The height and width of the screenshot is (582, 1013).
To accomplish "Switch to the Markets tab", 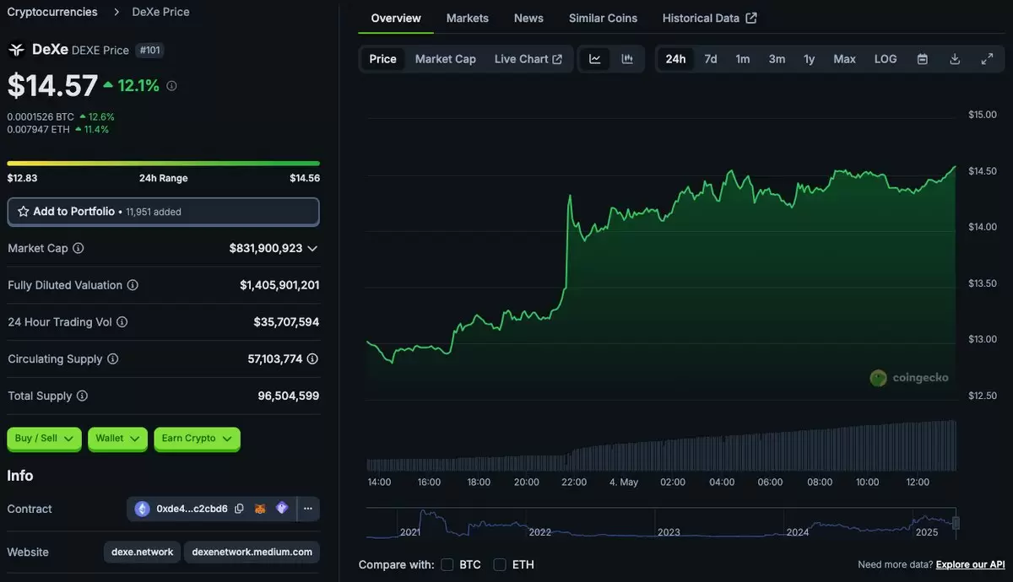I will tap(468, 18).
